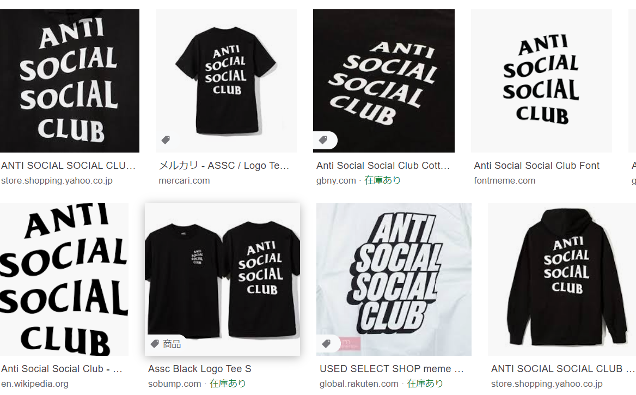
Task: Open the gbny angled logo thumbnail
Action: 384,81
